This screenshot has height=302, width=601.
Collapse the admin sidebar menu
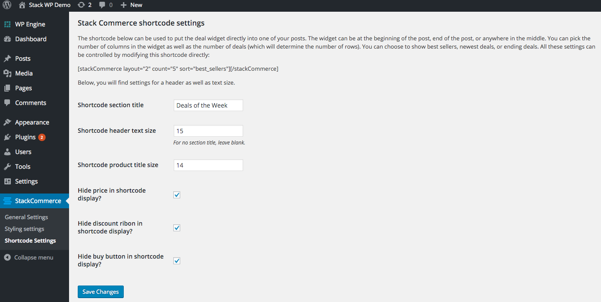click(29, 257)
